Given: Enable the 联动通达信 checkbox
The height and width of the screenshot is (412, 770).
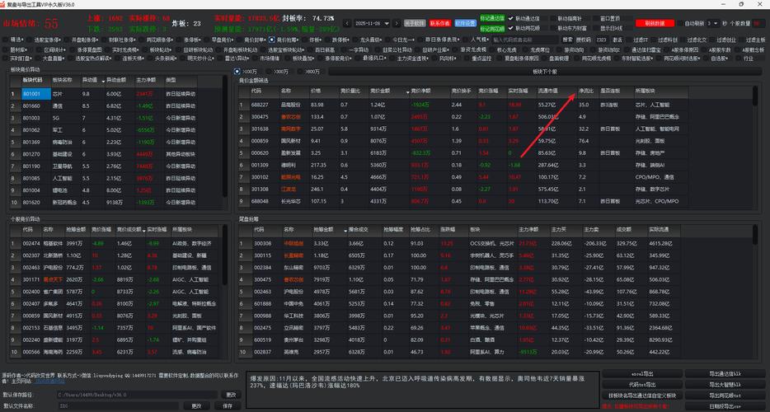Looking at the screenshot, I should 511,16.
